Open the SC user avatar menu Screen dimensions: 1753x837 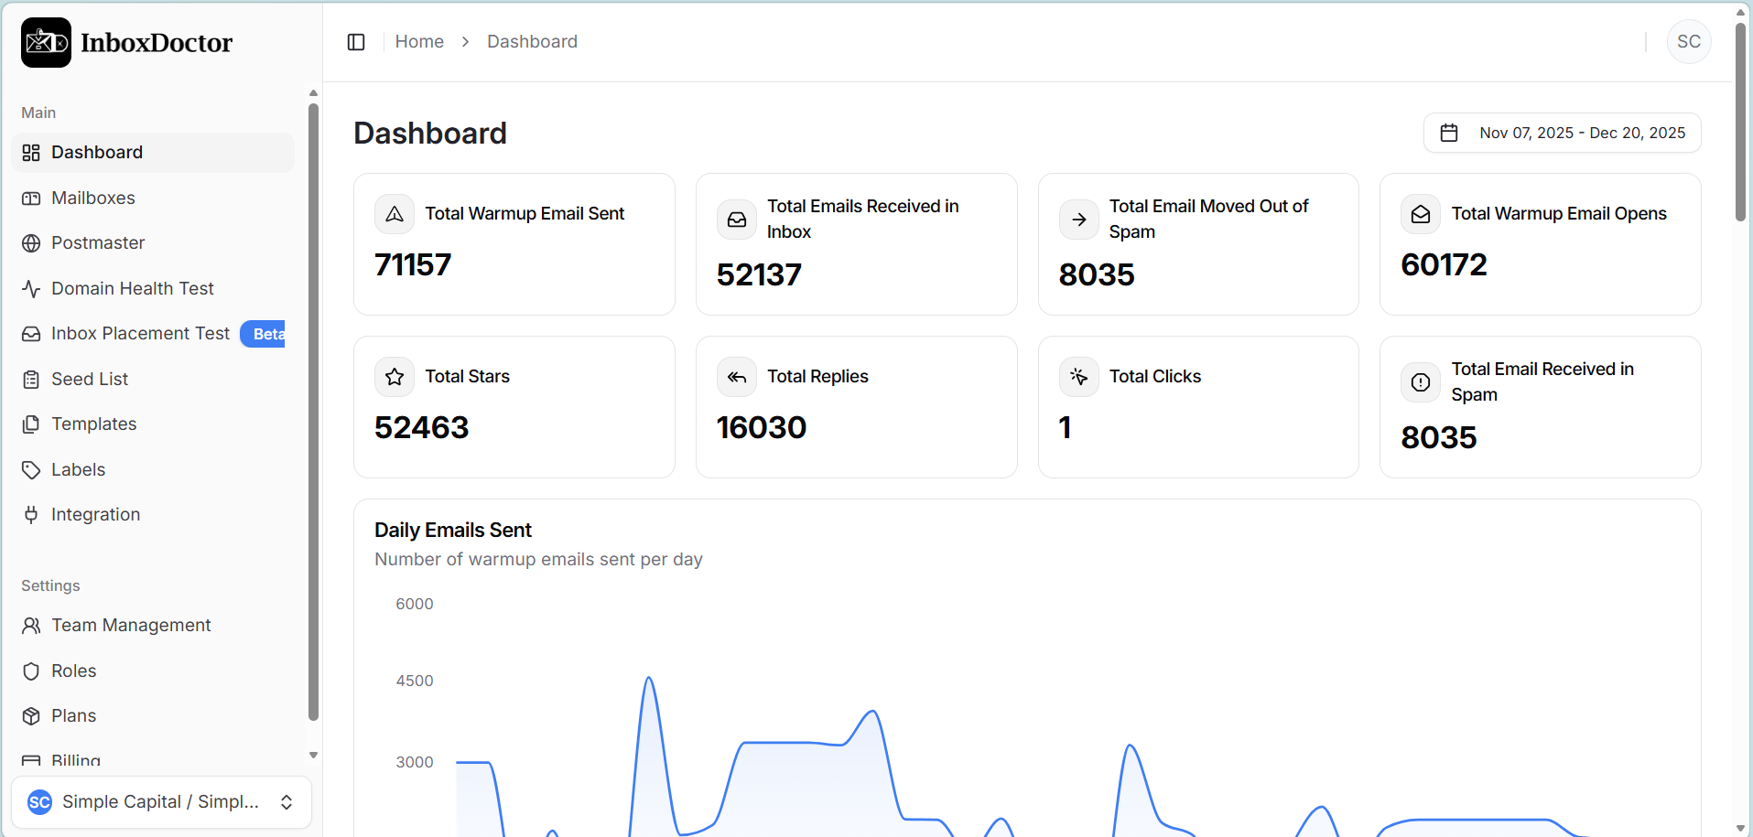click(1688, 42)
